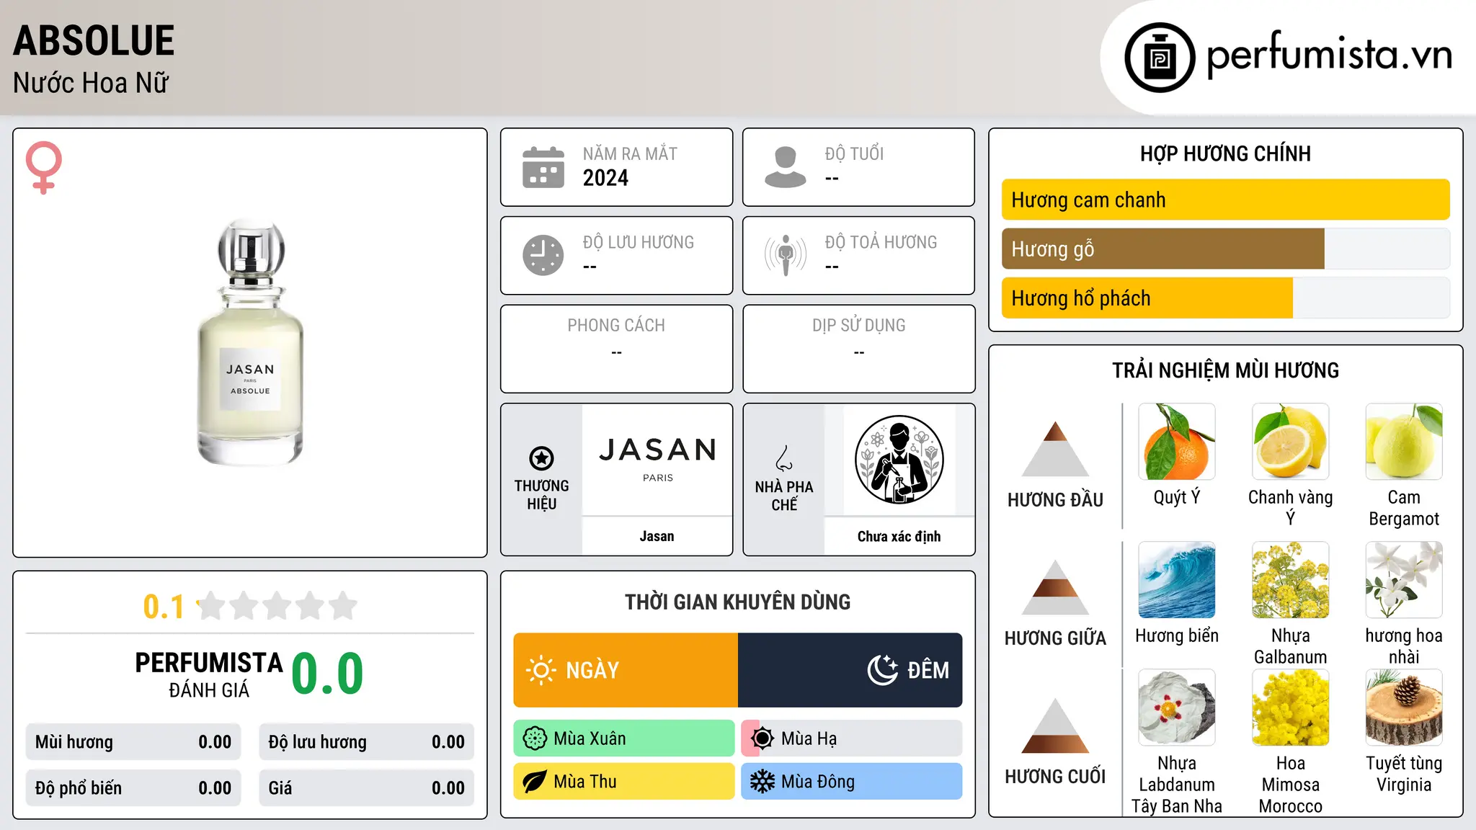Click the Trải nghiệm mùi hương heading
Image resolution: width=1476 pixels, height=830 pixels.
click(1225, 370)
